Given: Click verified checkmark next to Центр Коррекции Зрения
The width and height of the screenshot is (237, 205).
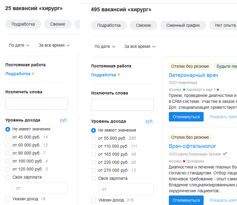Looking at the screenshot, I should (x=224, y=154).
